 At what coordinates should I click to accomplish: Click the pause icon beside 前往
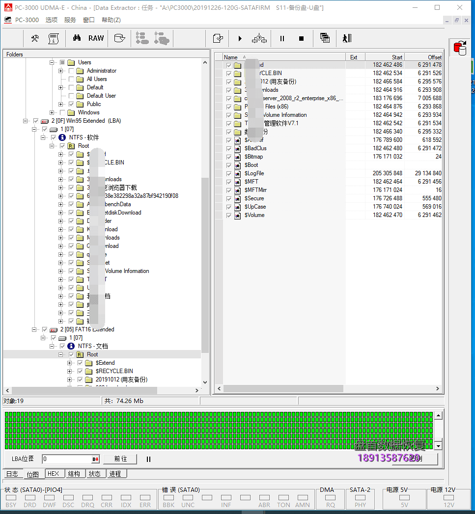click(x=149, y=459)
